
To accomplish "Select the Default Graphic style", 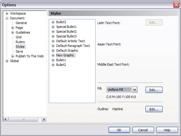I will click(x=67, y=50).
